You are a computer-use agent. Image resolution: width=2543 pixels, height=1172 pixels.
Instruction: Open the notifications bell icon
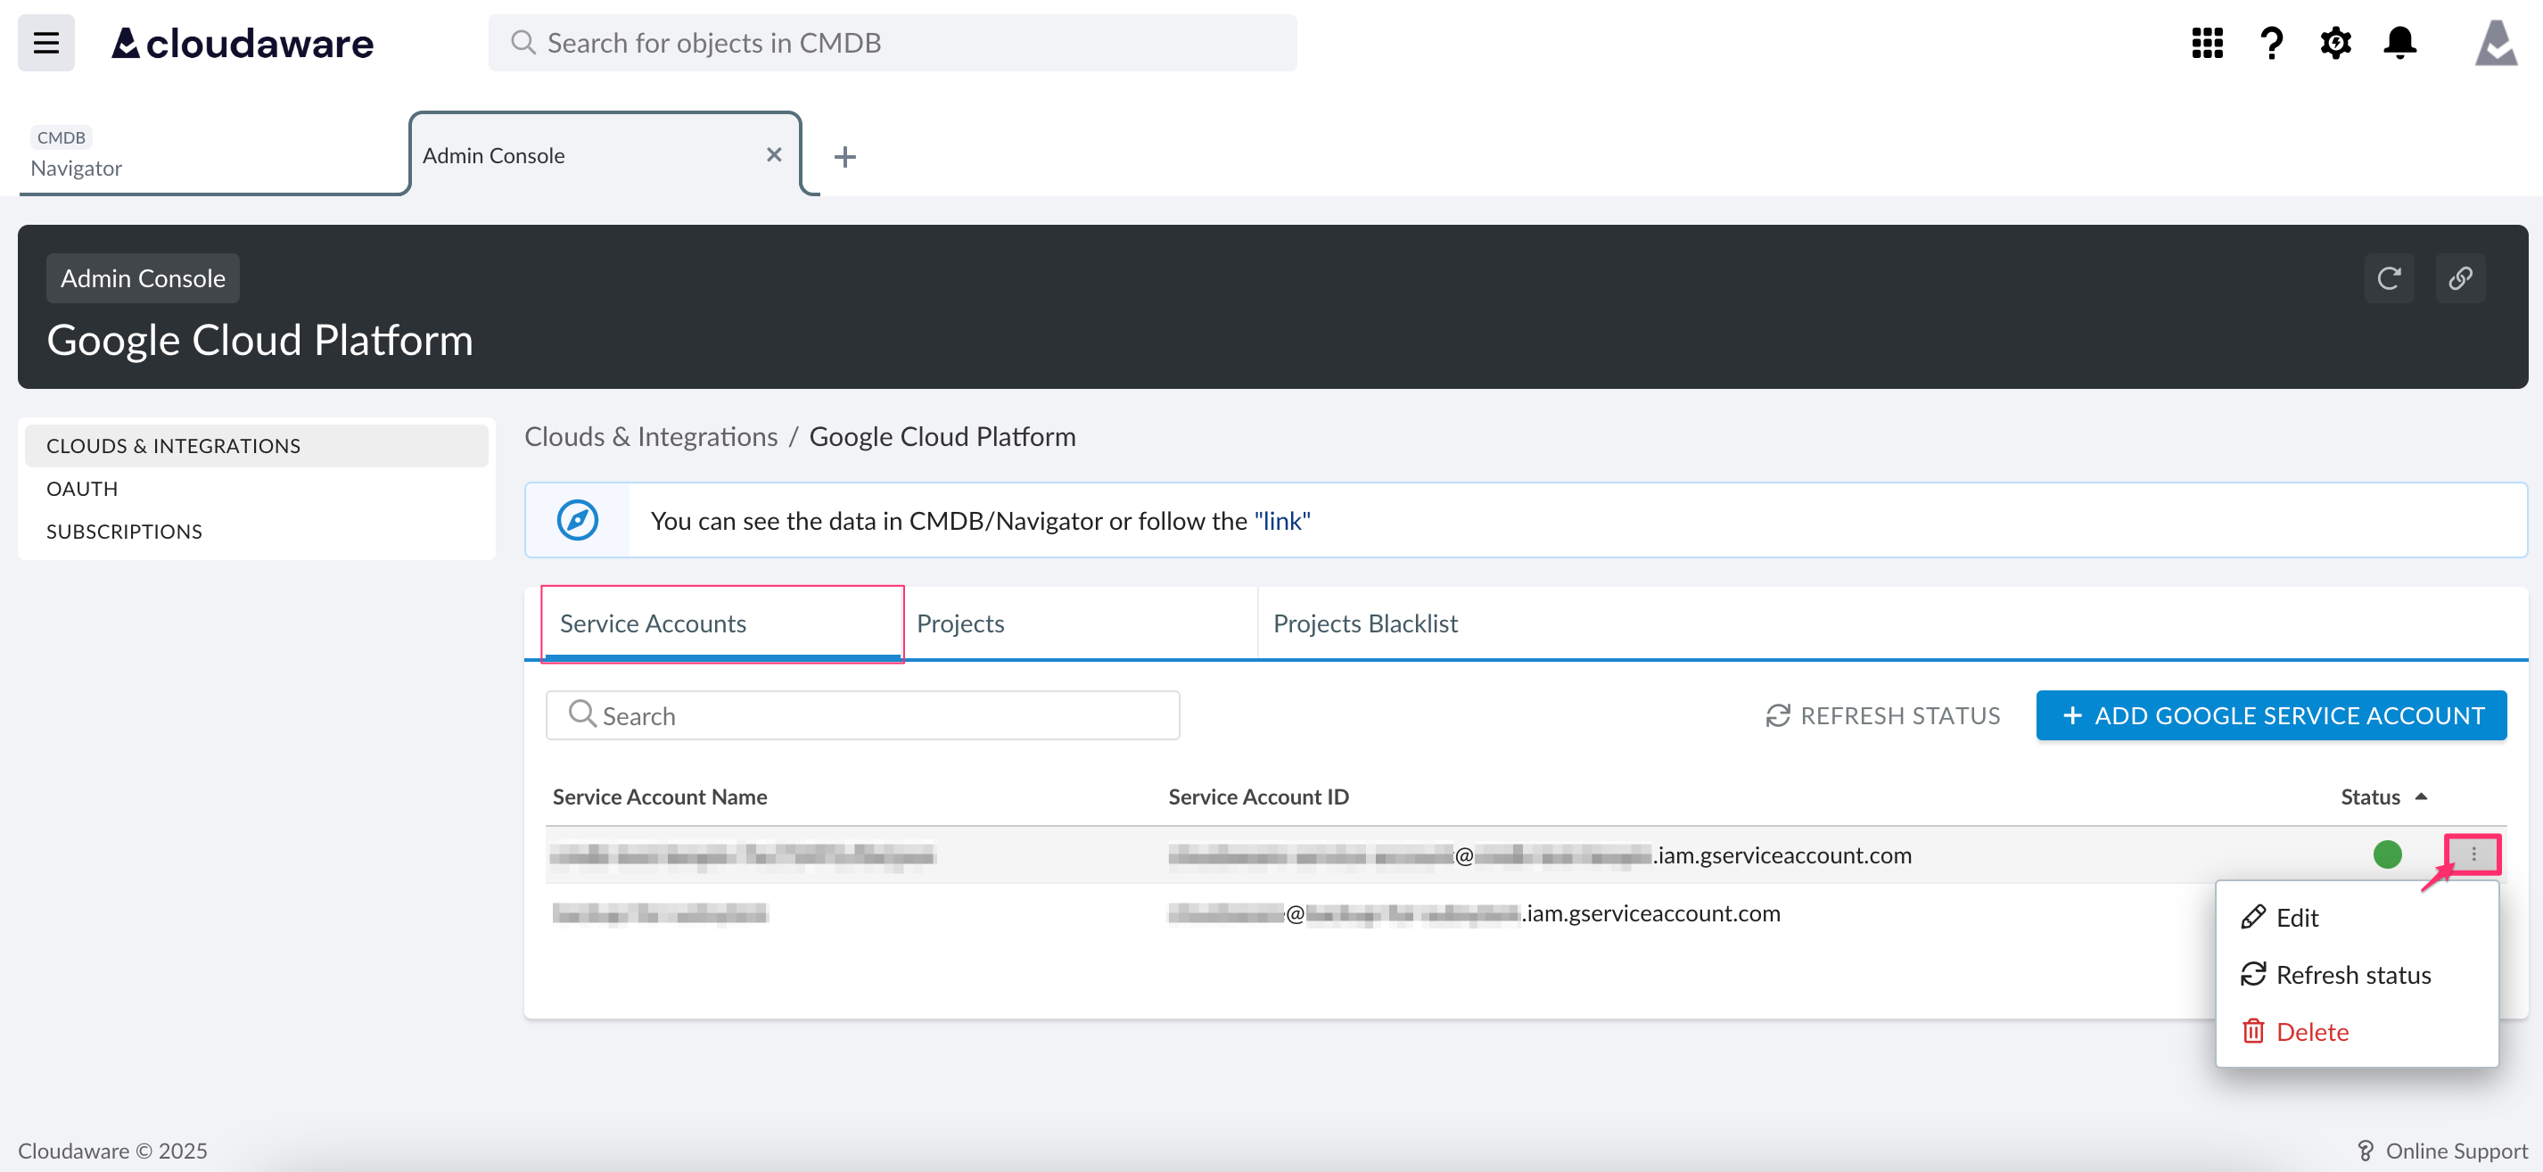tap(2399, 43)
